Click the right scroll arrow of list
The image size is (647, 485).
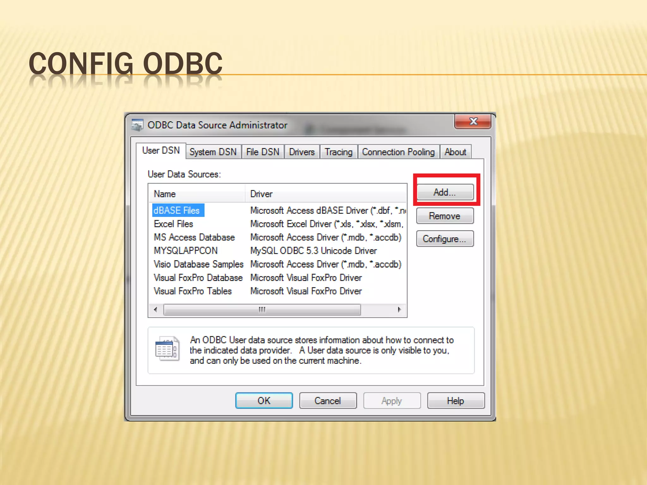click(399, 309)
